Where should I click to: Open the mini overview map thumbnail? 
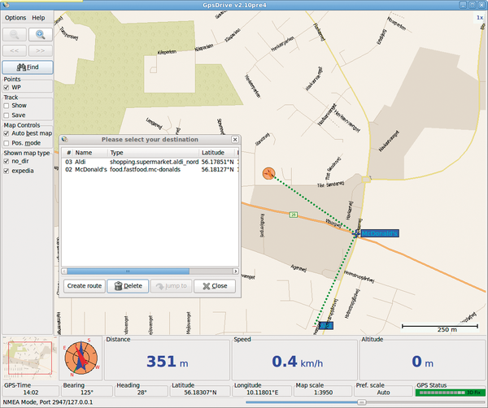tap(27, 356)
